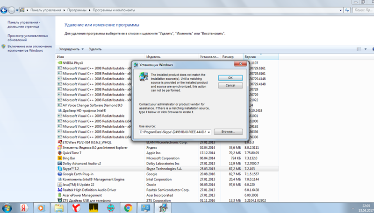Click version 7.75.80.95 cell
This screenshot has height=213, width=374.
(252, 153)
